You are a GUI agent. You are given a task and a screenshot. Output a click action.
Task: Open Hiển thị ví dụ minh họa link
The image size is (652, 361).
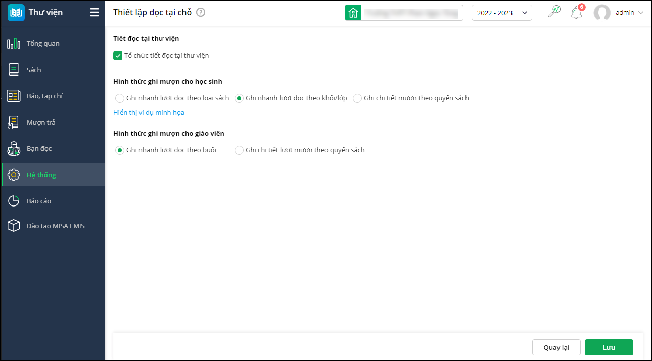(x=149, y=112)
